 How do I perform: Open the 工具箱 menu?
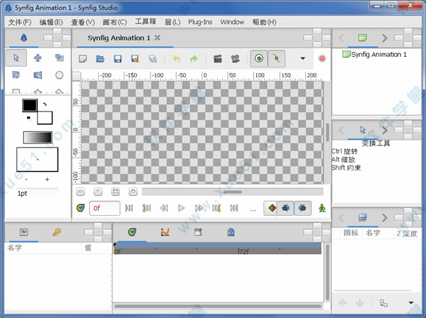click(146, 21)
